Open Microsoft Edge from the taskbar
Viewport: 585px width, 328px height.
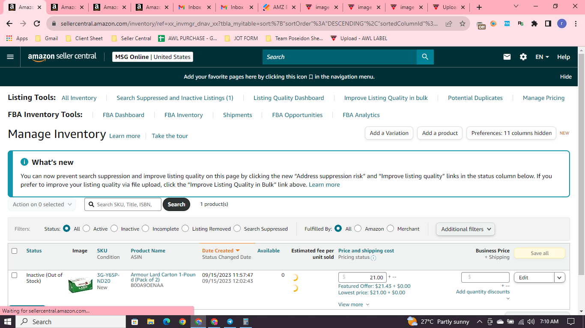click(167, 322)
